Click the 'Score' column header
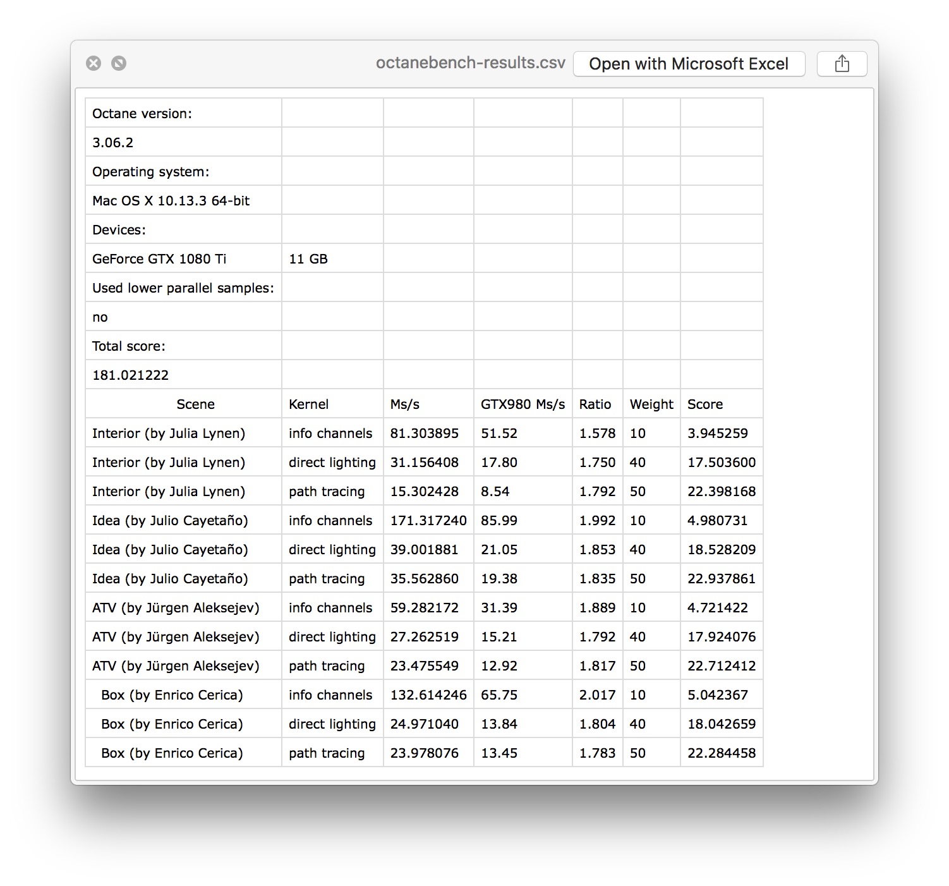949x886 pixels. 722,404
